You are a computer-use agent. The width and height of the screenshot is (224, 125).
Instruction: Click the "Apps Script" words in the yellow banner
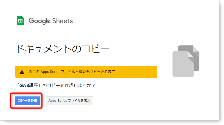[x=50, y=72]
